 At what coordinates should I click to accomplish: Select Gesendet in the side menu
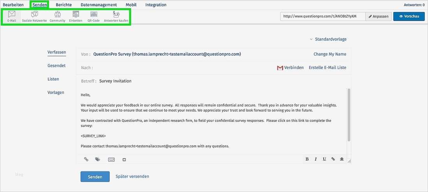tap(56, 66)
